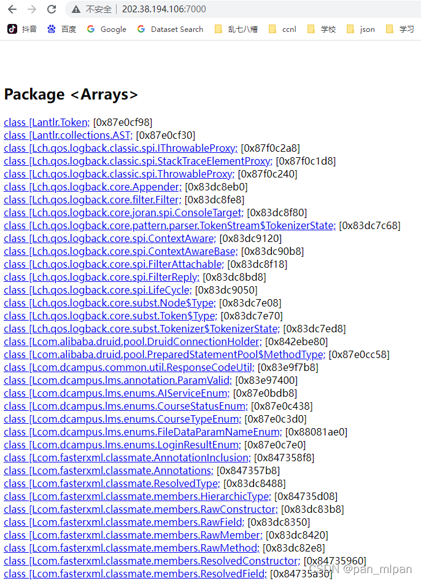Open the 抖音 bookmark icon
The image size is (421, 581).
[x=12, y=29]
